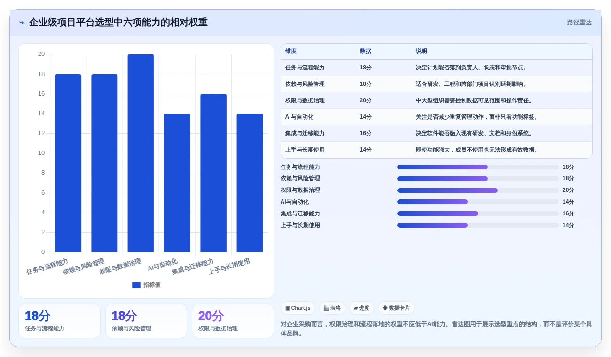This screenshot has height=357, width=611.
Task: Click description 适合研发、工程和跨部门项目识别延期影响。
Action: (472, 84)
